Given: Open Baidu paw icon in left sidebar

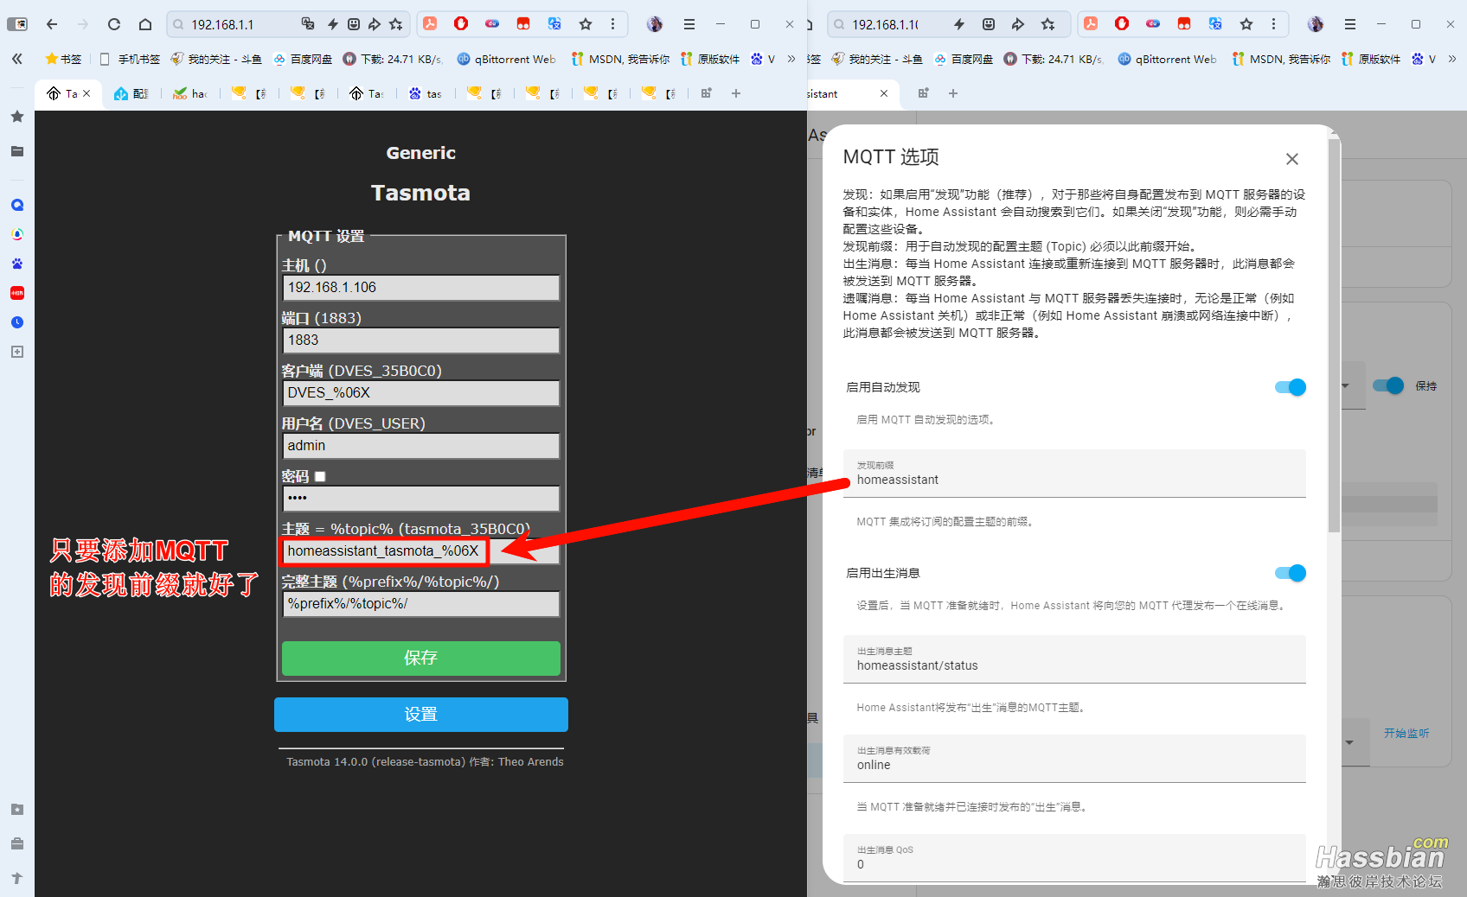Looking at the screenshot, I should click(17, 264).
